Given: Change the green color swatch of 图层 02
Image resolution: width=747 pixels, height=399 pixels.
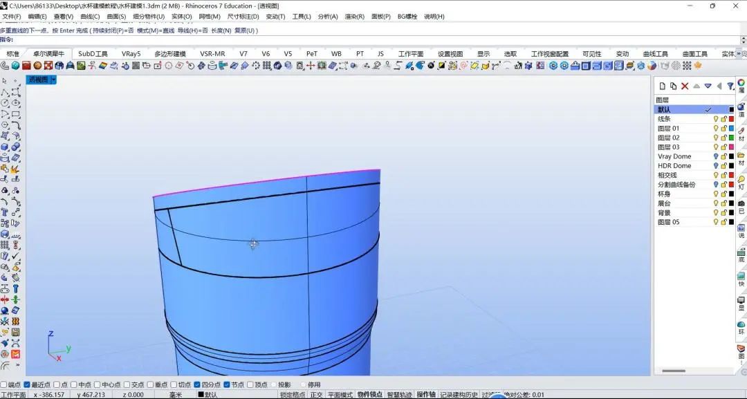Looking at the screenshot, I should click(x=732, y=138).
